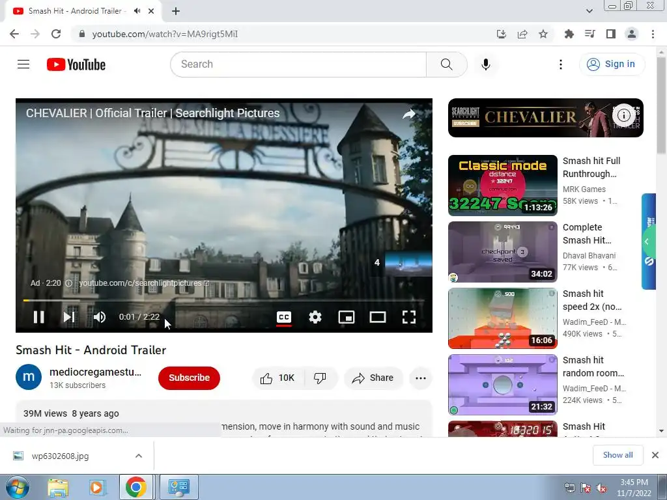Open Chrome extensions puzzle icon
Viewport: 667px width, 500px height.
(569, 34)
